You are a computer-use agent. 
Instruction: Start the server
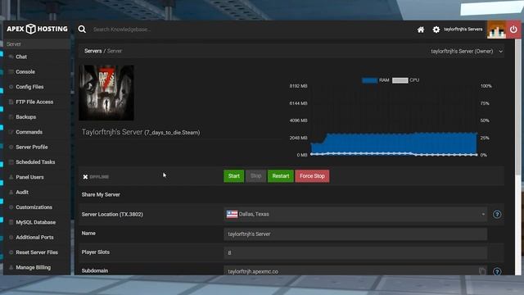[x=234, y=176]
